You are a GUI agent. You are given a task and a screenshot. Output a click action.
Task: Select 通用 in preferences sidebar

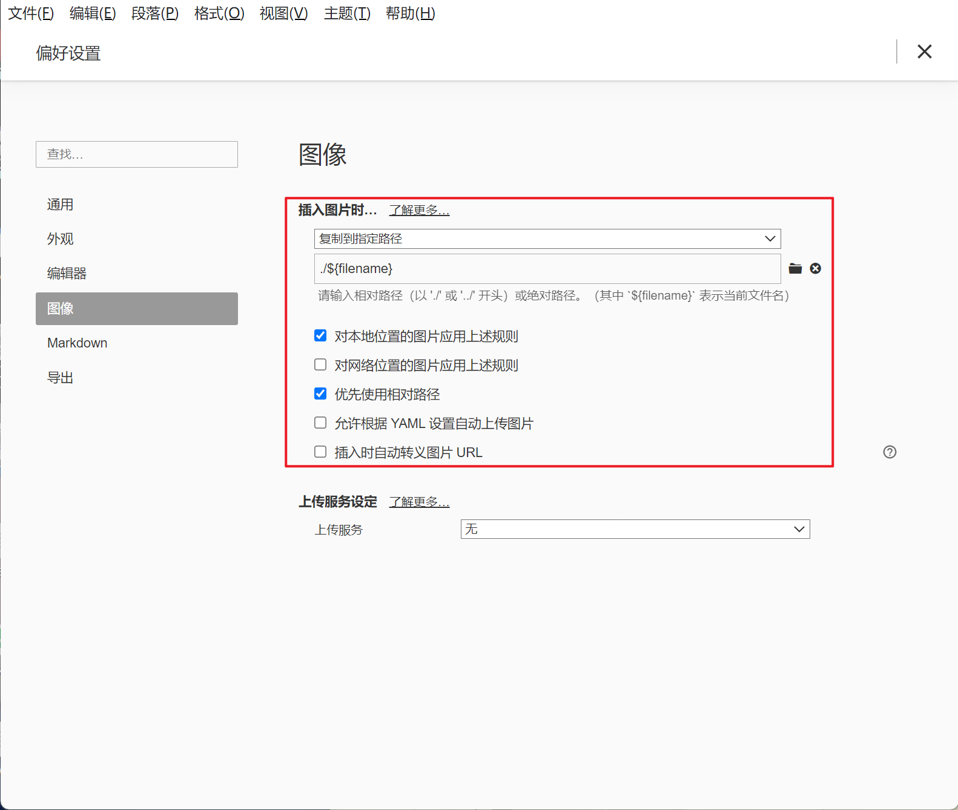pyautogui.click(x=137, y=205)
